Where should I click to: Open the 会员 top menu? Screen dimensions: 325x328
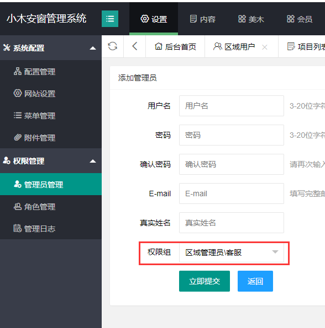(x=300, y=19)
